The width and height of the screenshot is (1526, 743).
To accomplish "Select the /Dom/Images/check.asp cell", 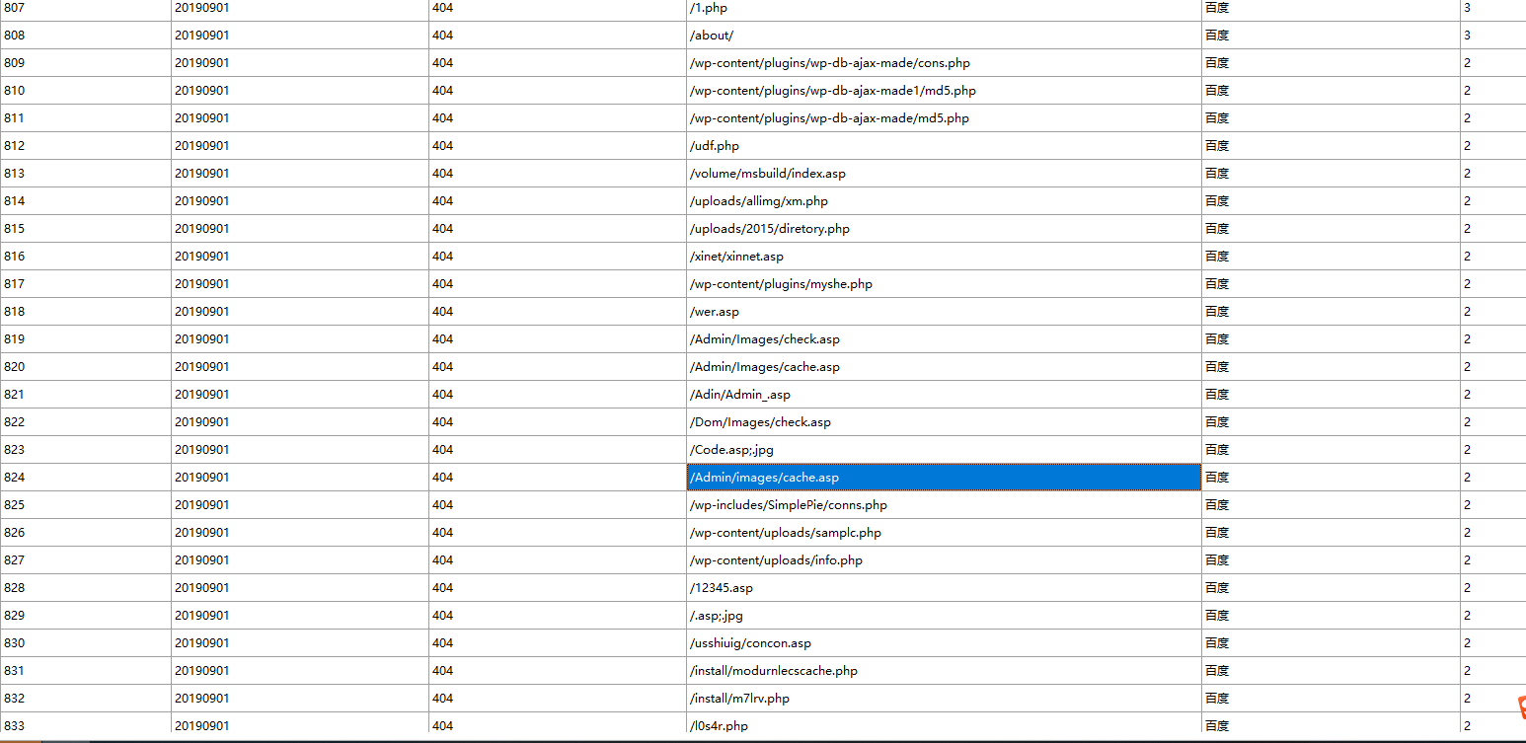I will pyautogui.click(x=944, y=422).
